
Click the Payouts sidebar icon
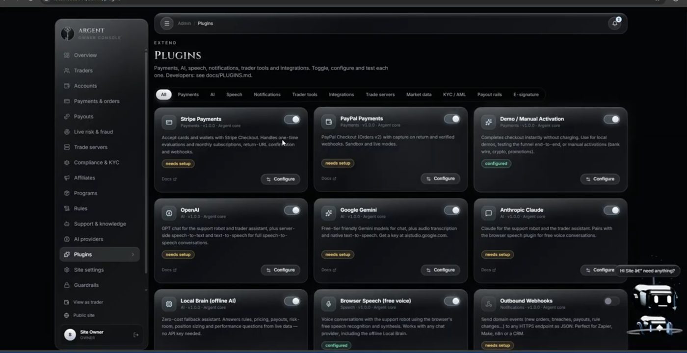click(67, 117)
